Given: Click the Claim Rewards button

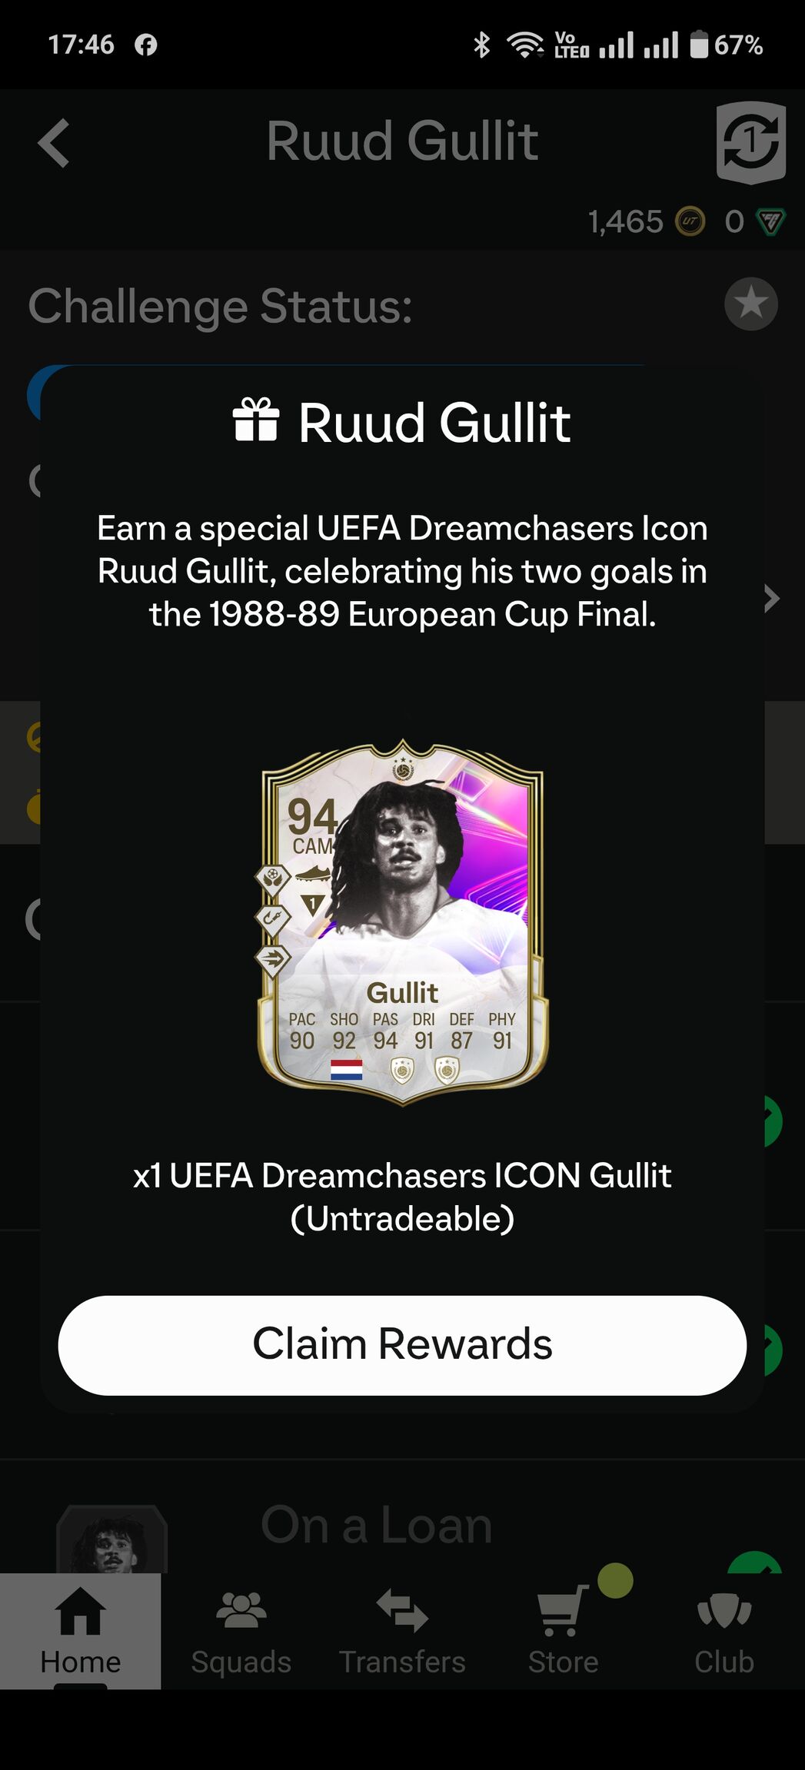Looking at the screenshot, I should click(x=402, y=1345).
